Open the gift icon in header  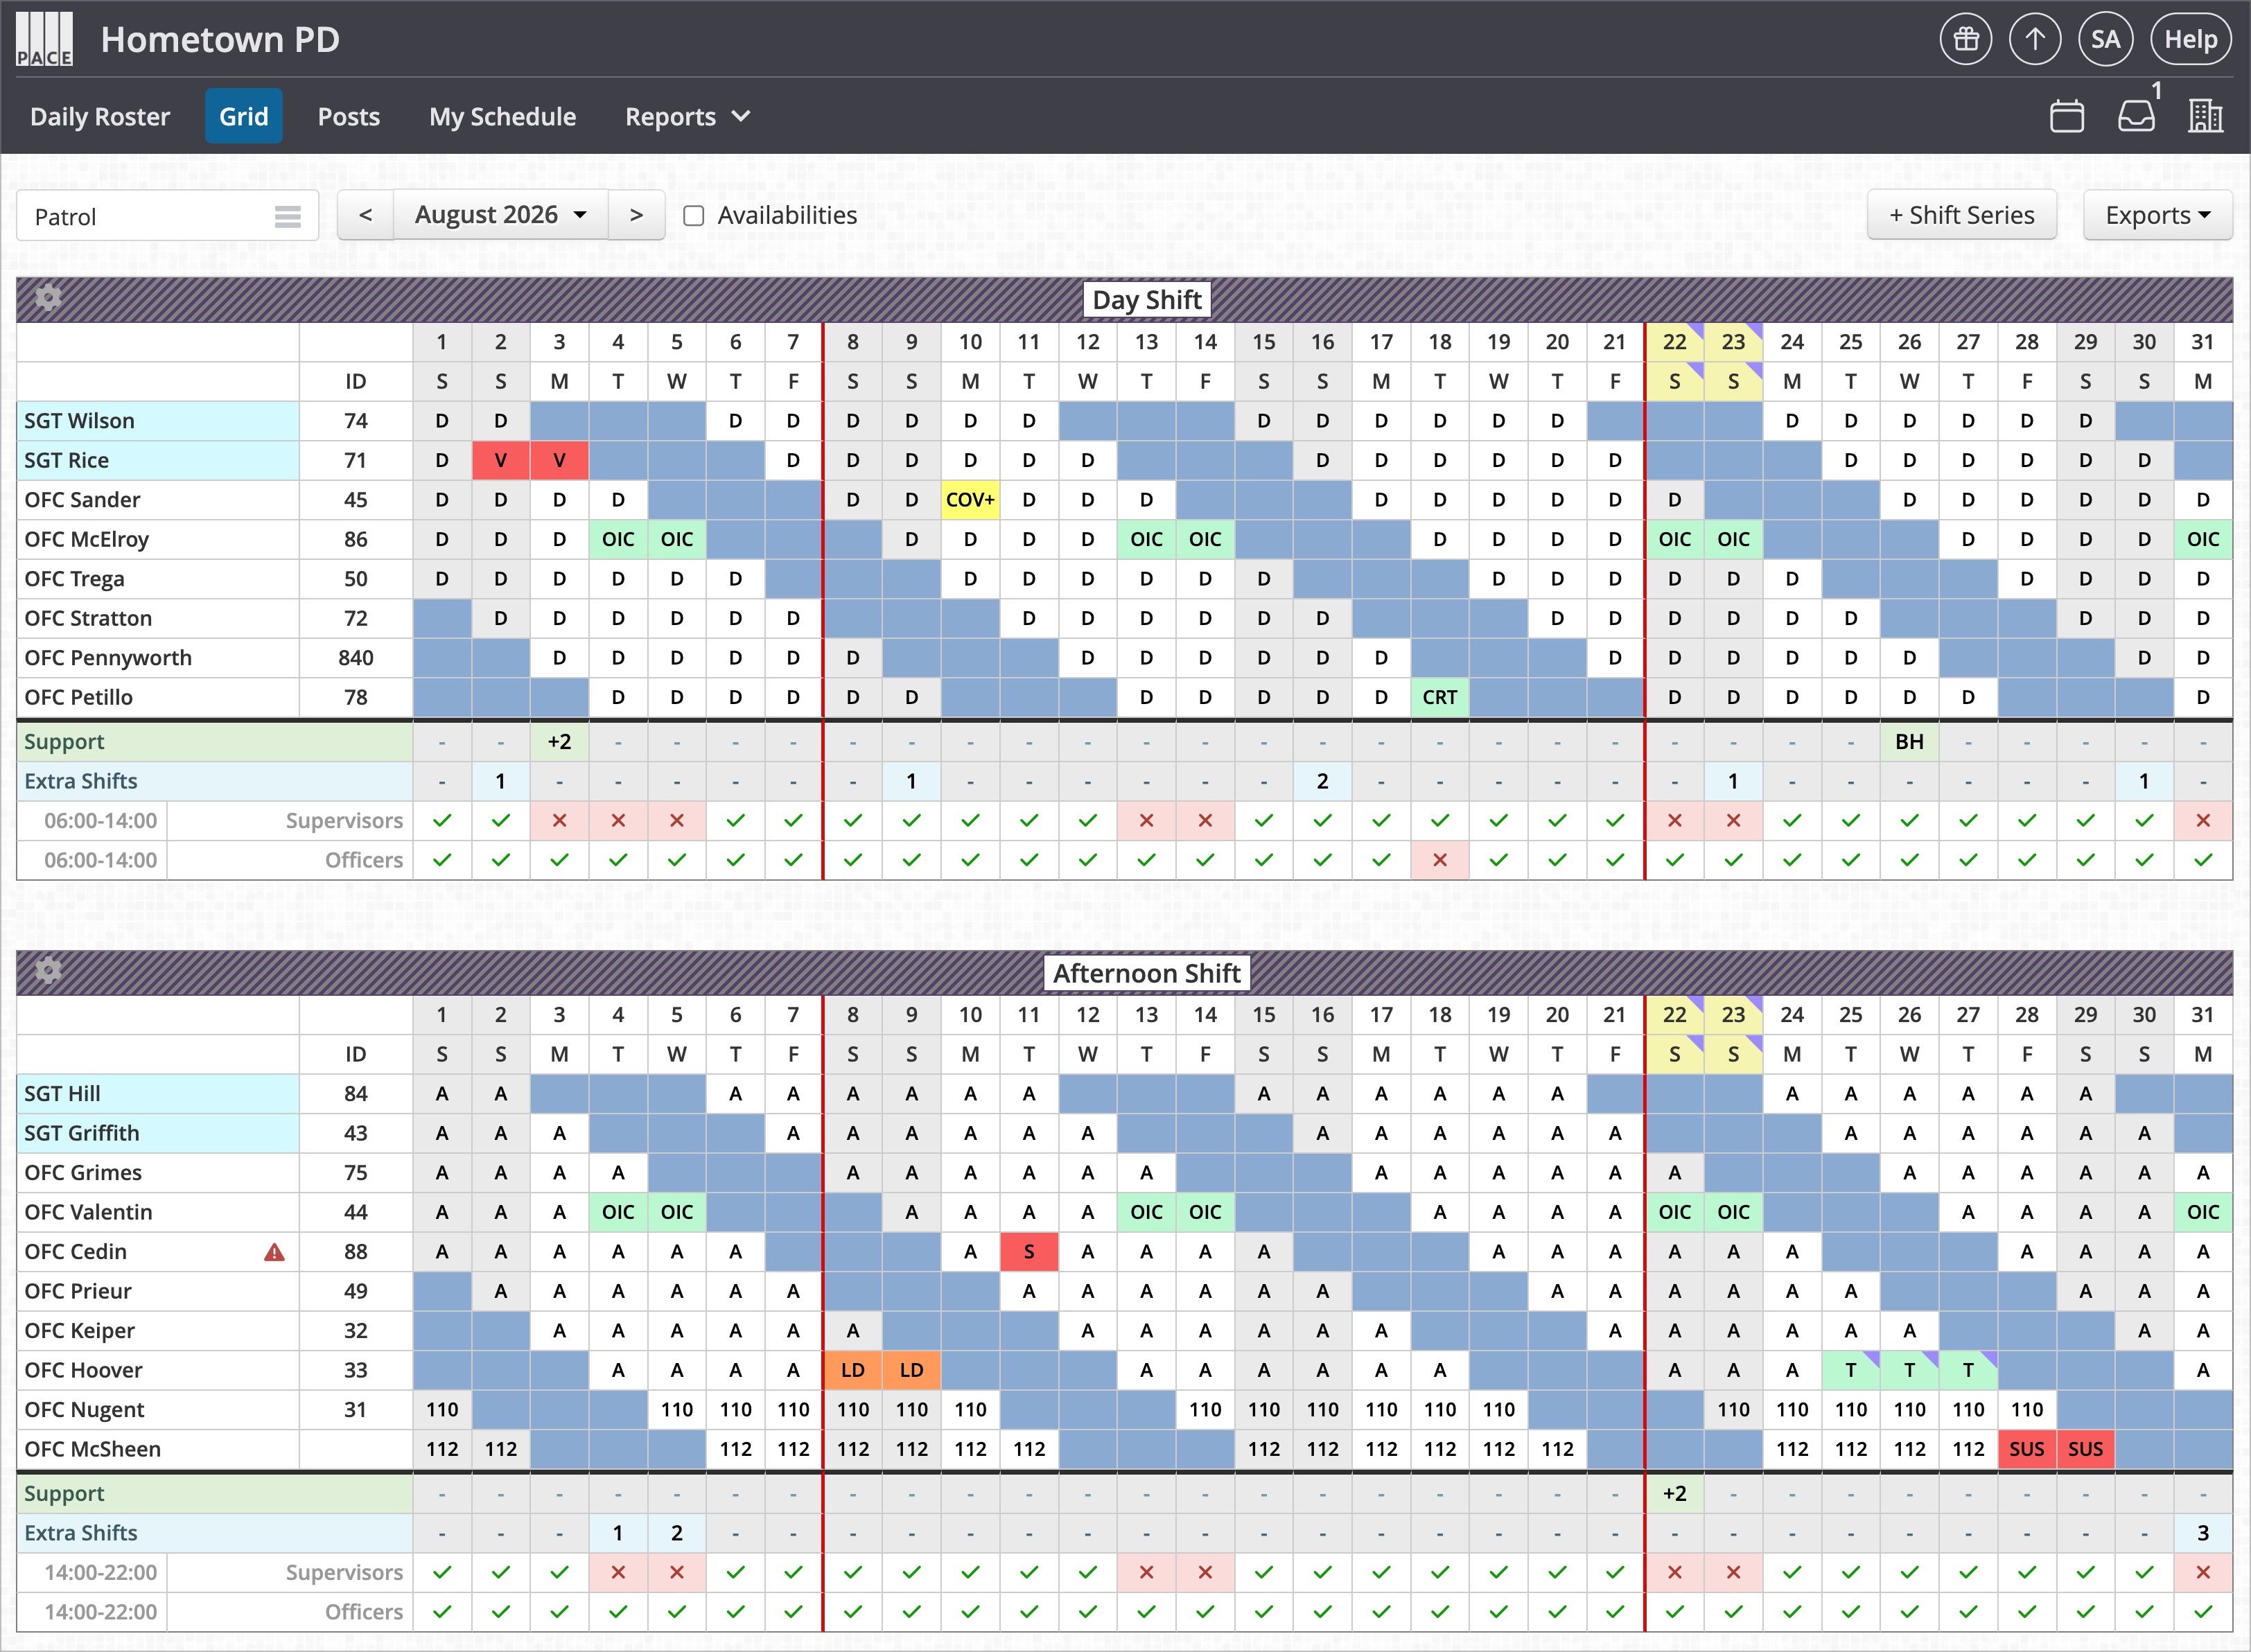pyautogui.click(x=1966, y=39)
